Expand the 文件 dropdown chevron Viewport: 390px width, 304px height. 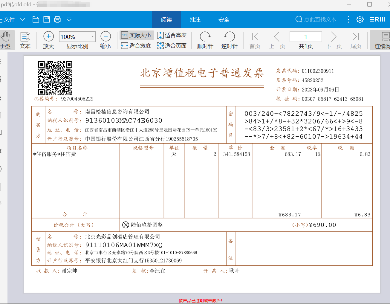tap(22, 20)
